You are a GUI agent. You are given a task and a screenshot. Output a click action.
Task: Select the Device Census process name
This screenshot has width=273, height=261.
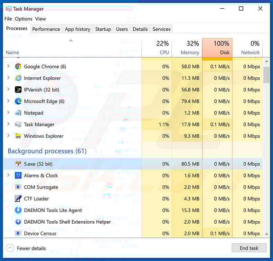click(40, 233)
